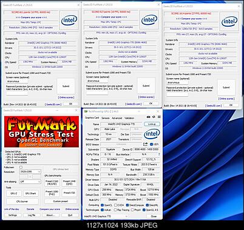Click Online scores link in 1280x720 score window
244x230 pixels.
click(226, 99)
